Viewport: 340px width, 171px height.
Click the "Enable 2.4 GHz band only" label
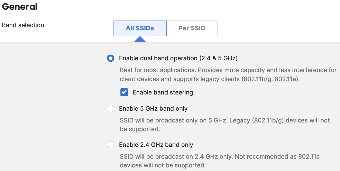click(156, 145)
